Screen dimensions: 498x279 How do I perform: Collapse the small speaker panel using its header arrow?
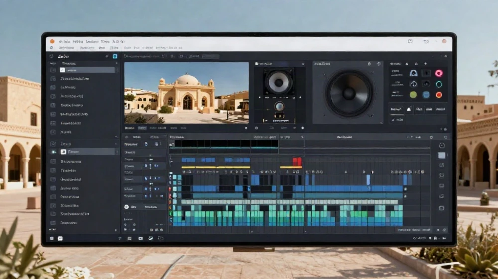pos(303,64)
